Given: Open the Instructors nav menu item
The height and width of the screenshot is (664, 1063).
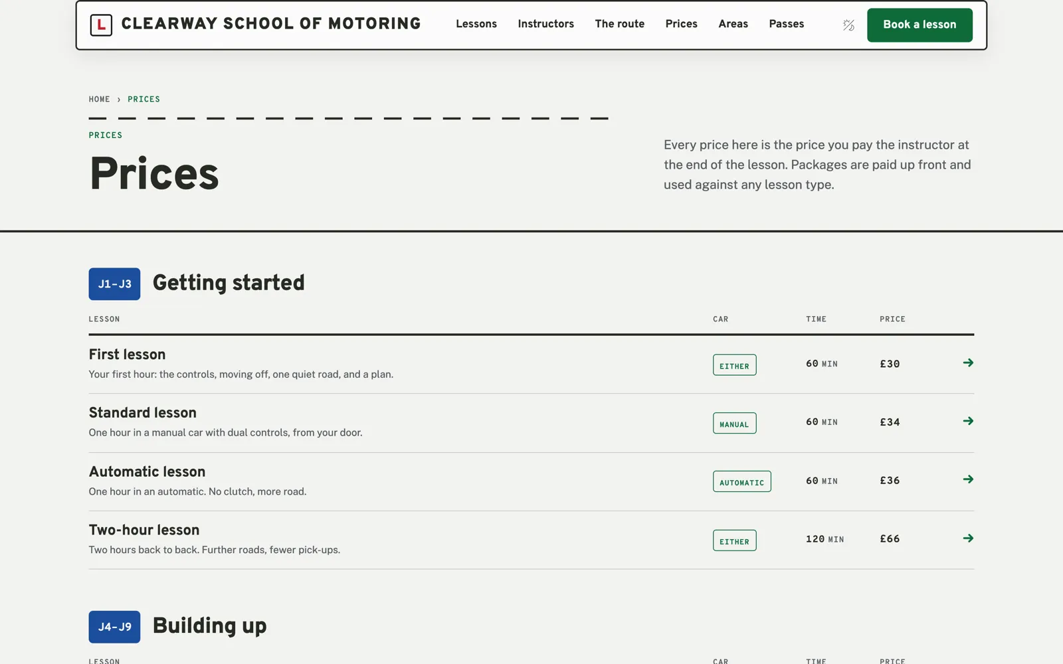Looking at the screenshot, I should (x=546, y=24).
